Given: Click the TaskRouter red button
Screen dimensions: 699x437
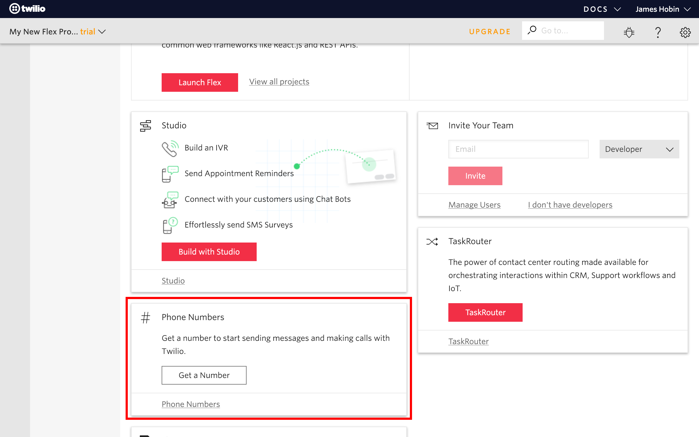Looking at the screenshot, I should (x=485, y=312).
